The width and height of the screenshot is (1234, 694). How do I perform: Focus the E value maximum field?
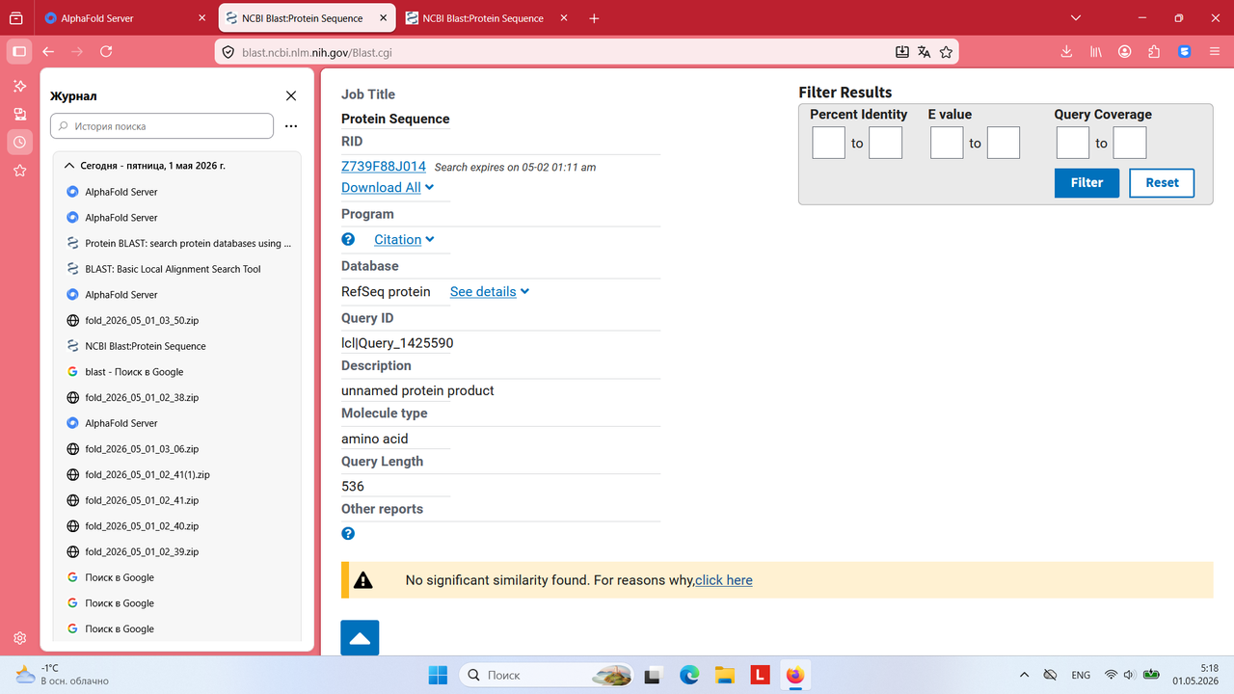[x=1004, y=143]
